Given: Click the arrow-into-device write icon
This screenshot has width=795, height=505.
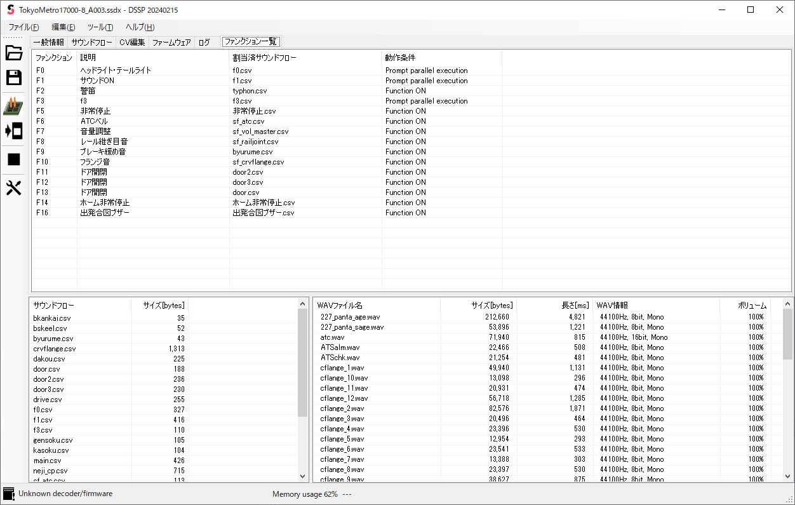Looking at the screenshot, I should (x=14, y=131).
